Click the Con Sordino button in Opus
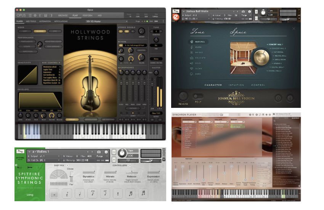The height and width of the screenshot is (210, 324). pos(53,46)
